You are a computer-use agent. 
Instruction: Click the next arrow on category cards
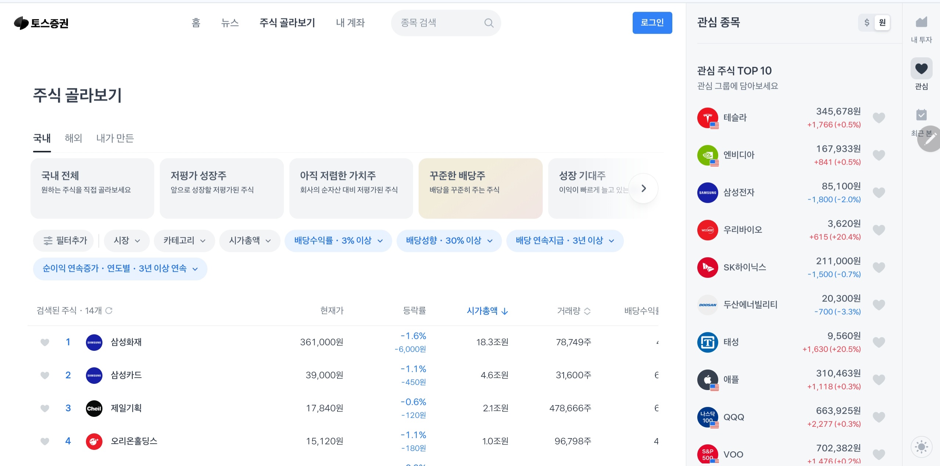(x=643, y=188)
